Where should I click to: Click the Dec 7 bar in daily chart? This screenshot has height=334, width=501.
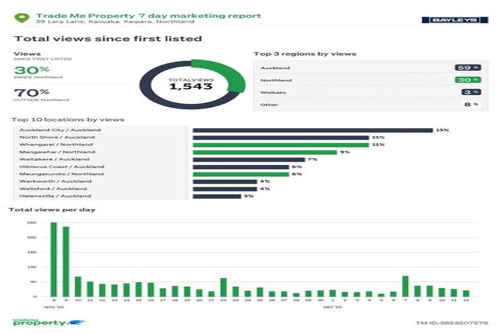(405, 286)
